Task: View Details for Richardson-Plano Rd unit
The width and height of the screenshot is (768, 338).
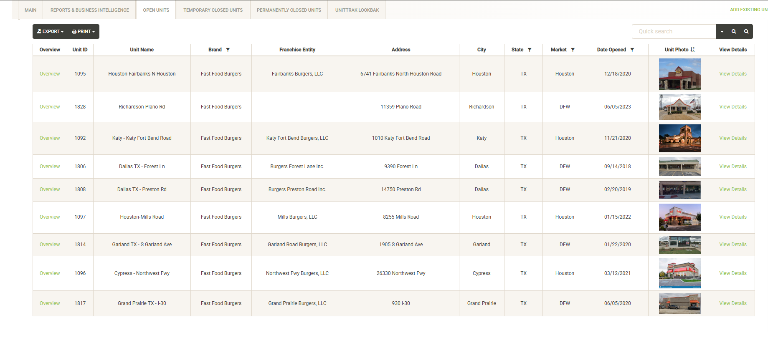Action: click(x=733, y=107)
